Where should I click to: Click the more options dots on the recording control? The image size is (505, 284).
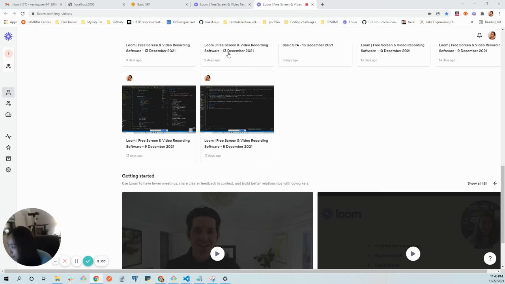(x=55, y=261)
